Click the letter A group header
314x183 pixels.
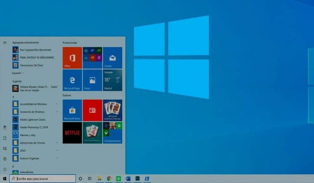pos(13,97)
